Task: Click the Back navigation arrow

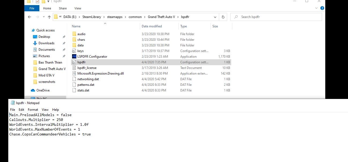Action: tap(29, 17)
